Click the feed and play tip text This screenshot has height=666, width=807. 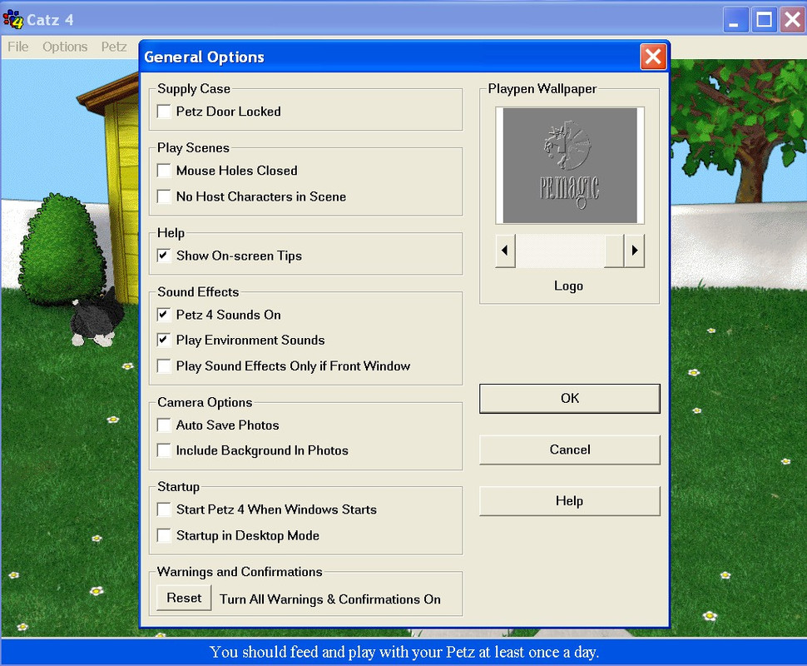click(x=404, y=652)
